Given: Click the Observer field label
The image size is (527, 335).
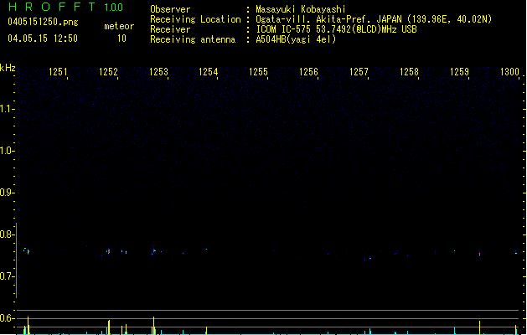Looking at the screenshot, I should pos(170,9).
